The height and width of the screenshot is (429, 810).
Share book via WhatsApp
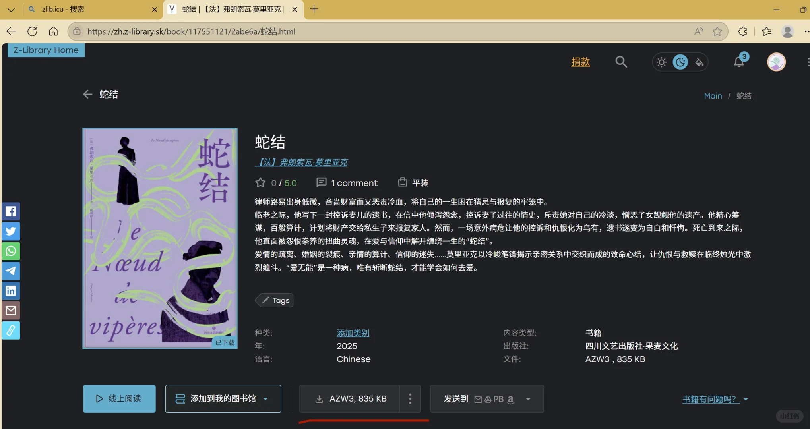(11, 251)
